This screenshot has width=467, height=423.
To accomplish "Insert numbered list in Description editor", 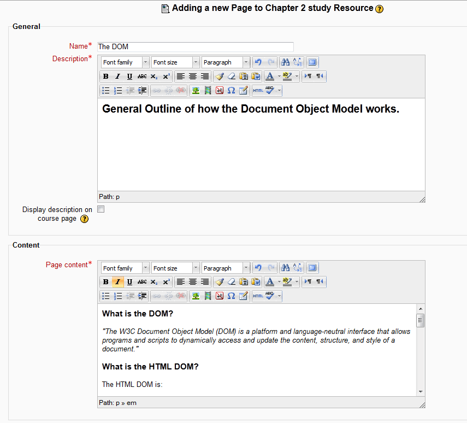I will click(x=118, y=90).
